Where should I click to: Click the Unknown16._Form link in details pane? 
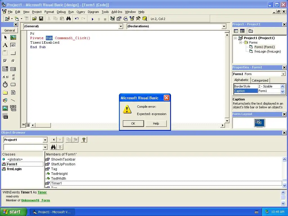tap(35, 200)
